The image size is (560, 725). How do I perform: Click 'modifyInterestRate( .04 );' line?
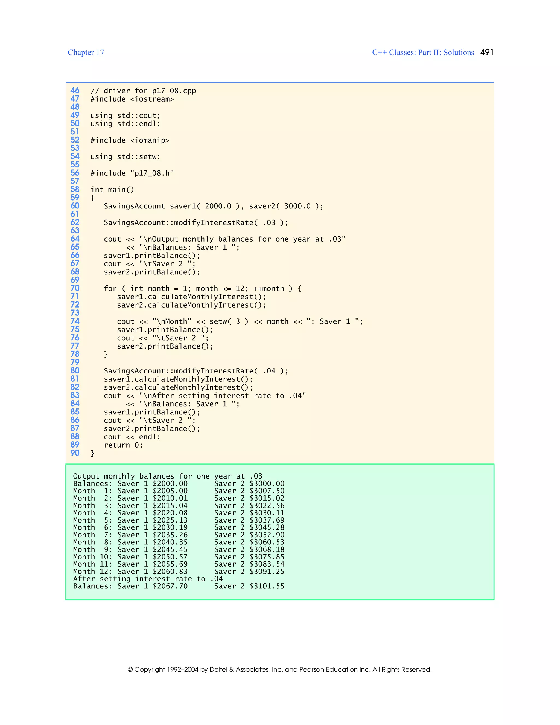[x=196, y=371]
